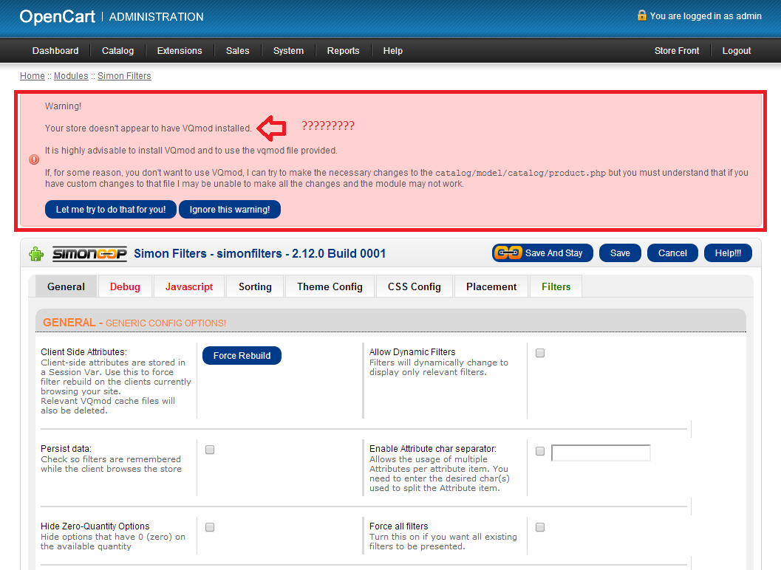
Task: Check the Persist data checkbox
Action: tap(210, 450)
